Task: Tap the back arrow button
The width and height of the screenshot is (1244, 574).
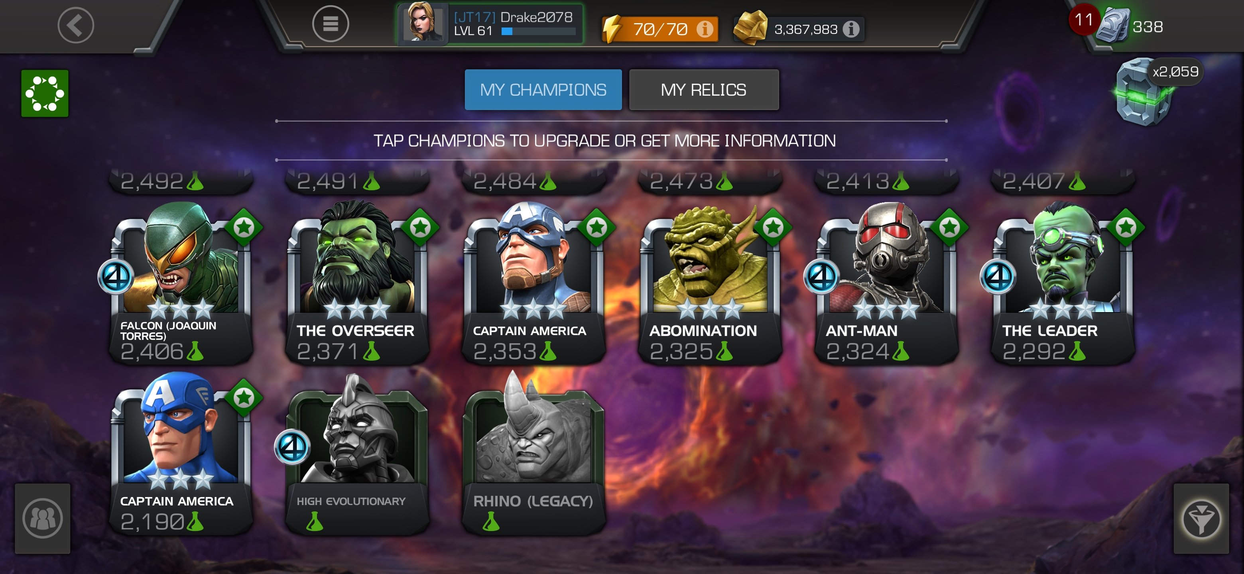Action: 76,25
